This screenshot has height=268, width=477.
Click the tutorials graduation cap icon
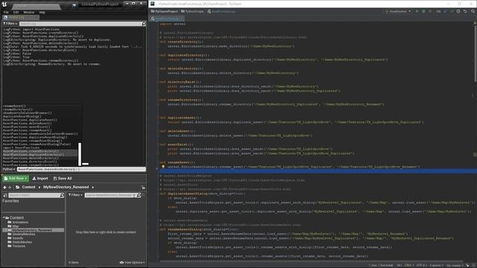(74, 5)
